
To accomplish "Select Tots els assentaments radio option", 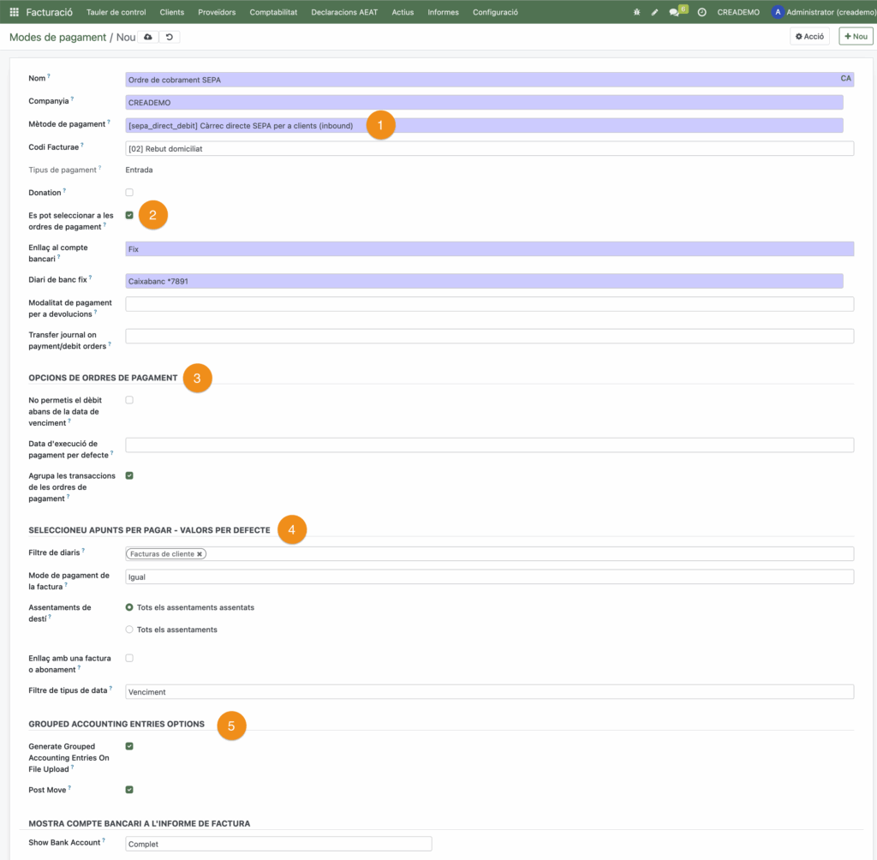I will 129,630.
